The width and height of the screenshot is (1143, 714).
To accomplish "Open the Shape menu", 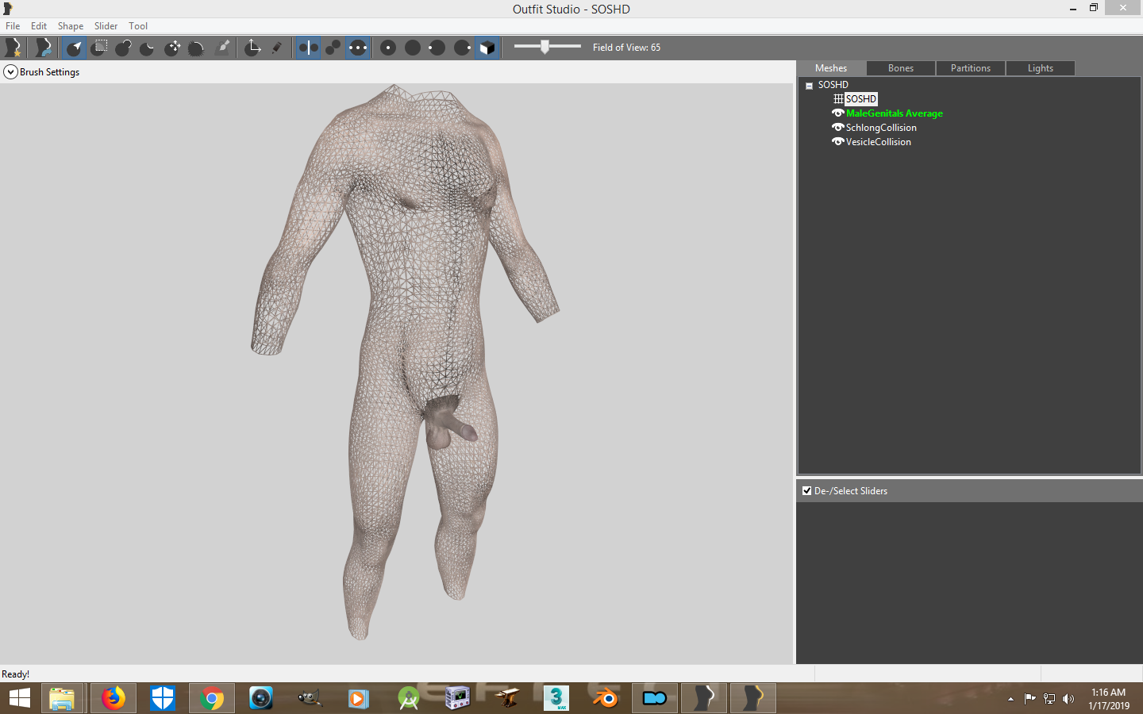I will pyautogui.click(x=71, y=26).
